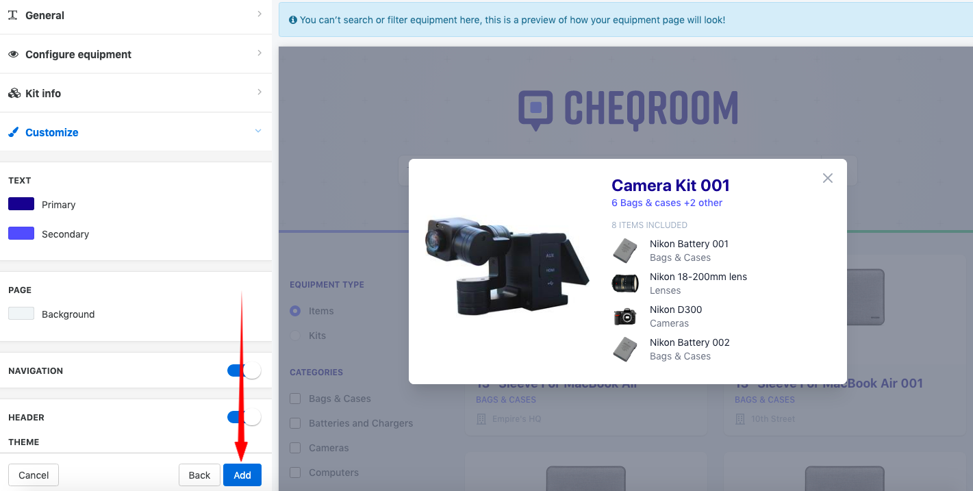This screenshot has width=973, height=491.
Task: Click the Camera Kit 001 title
Action: tap(670, 186)
